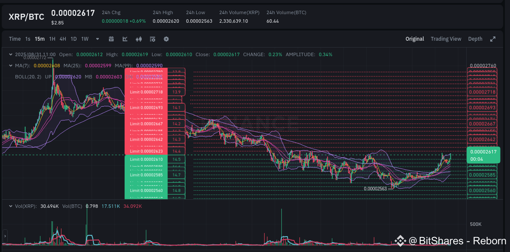Click the 0.00002585 price axis marker
Image resolution: width=510 pixels, height=252 pixels.
tap(483, 175)
